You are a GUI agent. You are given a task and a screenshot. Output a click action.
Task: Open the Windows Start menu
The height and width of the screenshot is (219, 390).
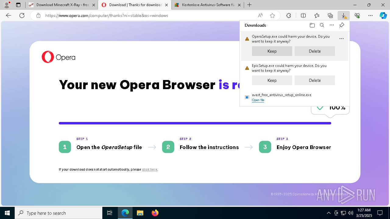pos(7,213)
